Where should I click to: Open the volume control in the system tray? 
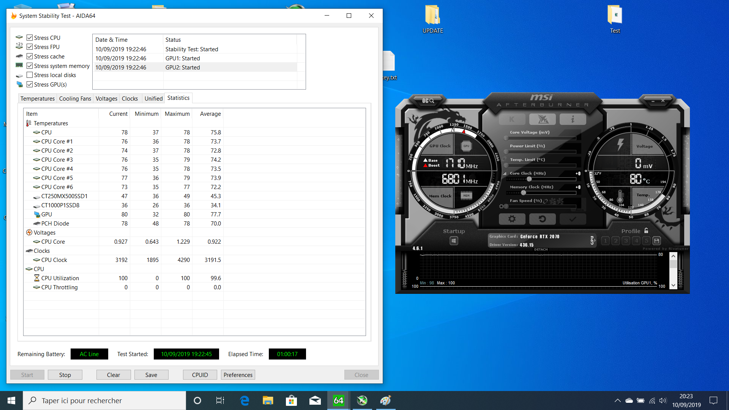663,401
